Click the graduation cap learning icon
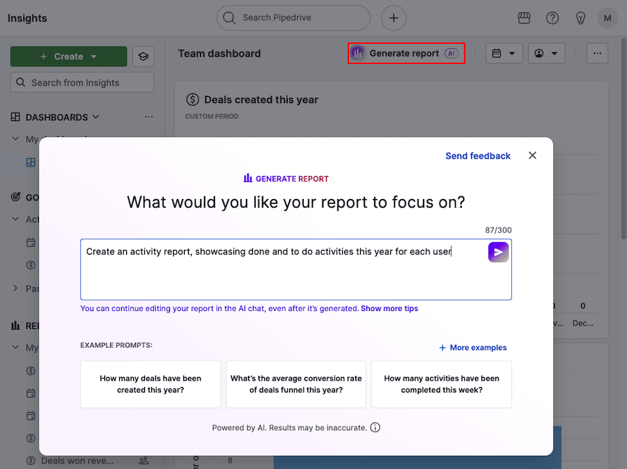This screenshot has height=469, width=627. [x=144, y=56]
